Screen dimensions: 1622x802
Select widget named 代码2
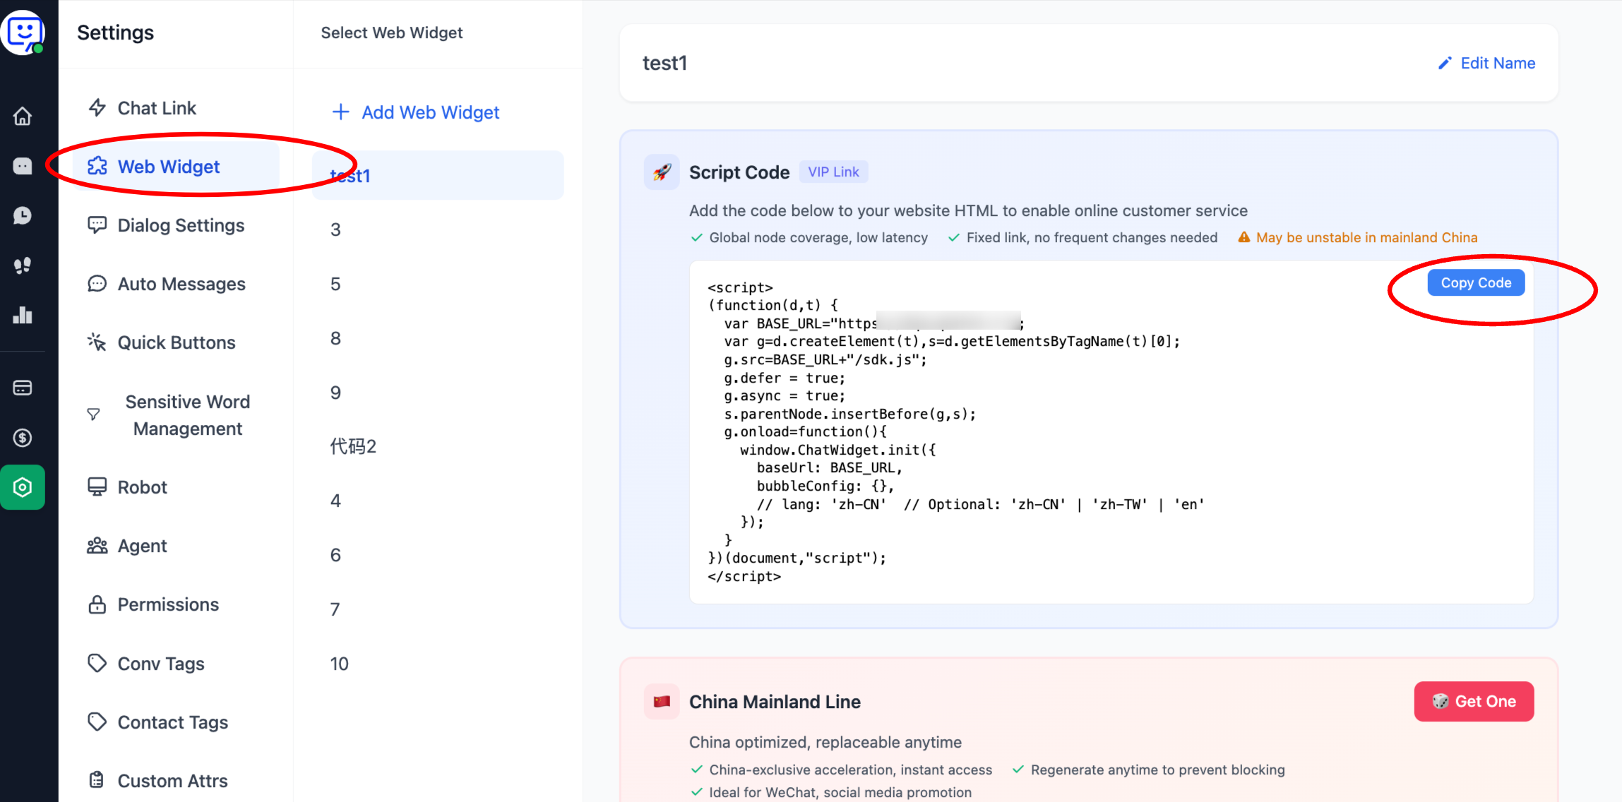438,446
